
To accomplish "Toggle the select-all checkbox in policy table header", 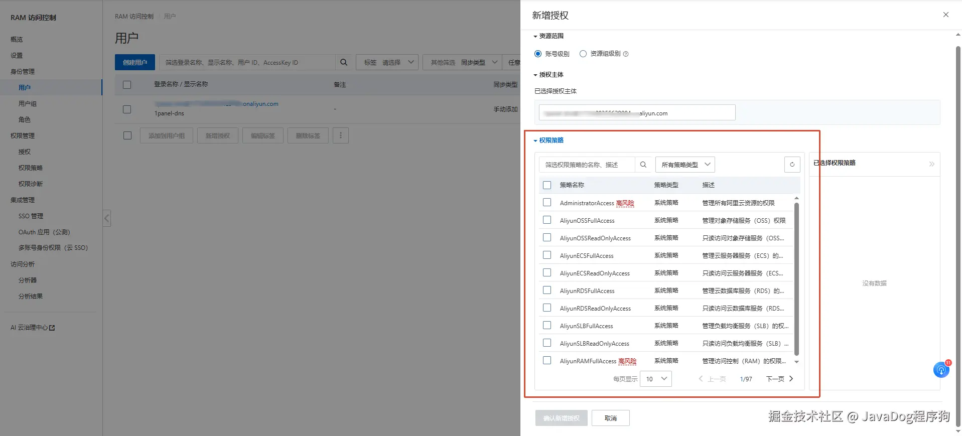I will (x=547, y=185).
